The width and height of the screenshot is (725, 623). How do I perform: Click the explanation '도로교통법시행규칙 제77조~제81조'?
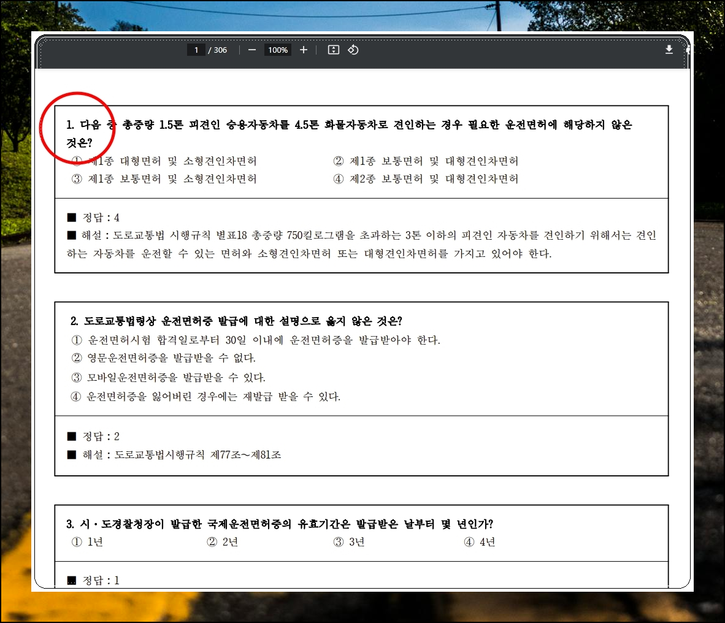[174, 455]
